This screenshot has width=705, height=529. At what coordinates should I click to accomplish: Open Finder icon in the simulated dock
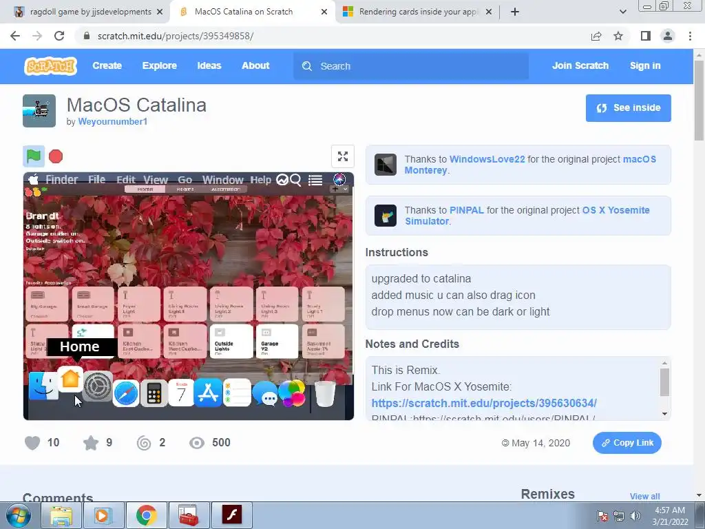click(43, 386)
